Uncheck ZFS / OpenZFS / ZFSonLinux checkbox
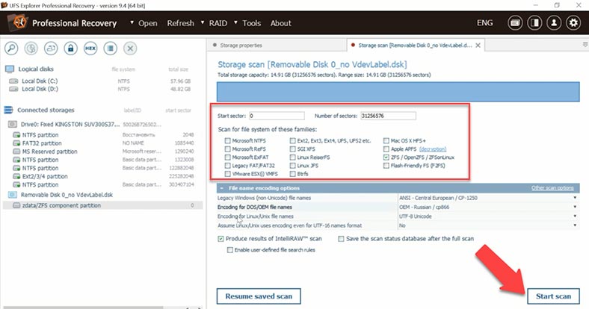This screenshot has height=309, width=589. tap(386, 157)
